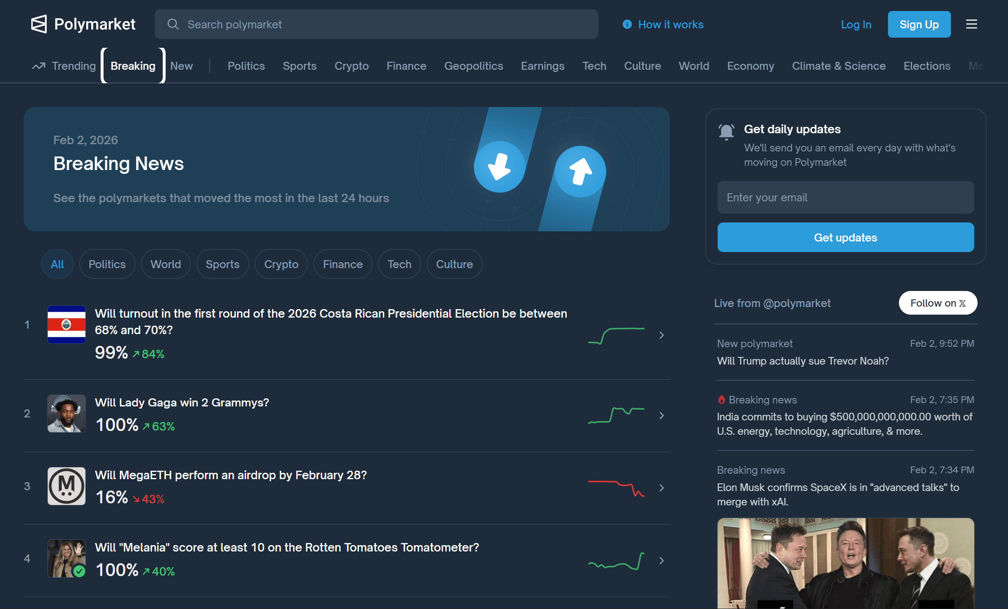Open the Climate & Science tab
1008x609 pixels.
coord(839,66)
